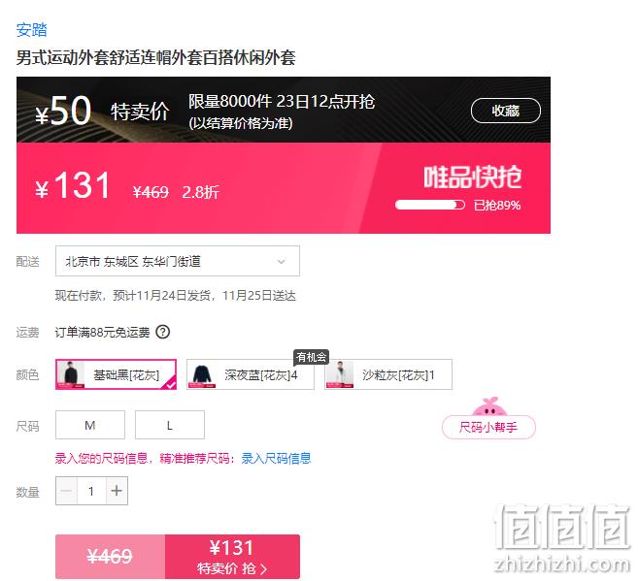Click the 深夜蓝 jacket thumbnail image
The height and width of the screenshot is (581, 639).
(201, 374)
